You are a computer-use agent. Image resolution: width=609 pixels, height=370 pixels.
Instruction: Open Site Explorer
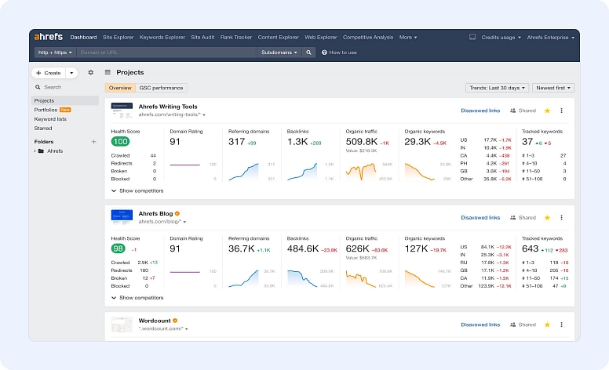[118, 37]
